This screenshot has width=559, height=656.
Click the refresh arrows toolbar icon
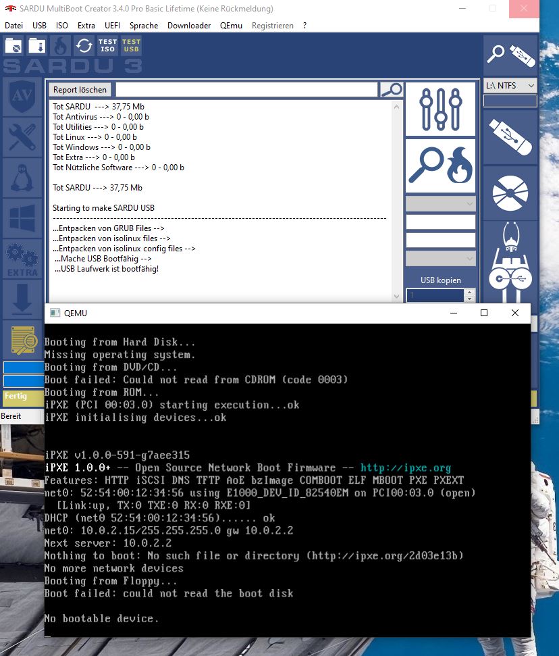84,45
